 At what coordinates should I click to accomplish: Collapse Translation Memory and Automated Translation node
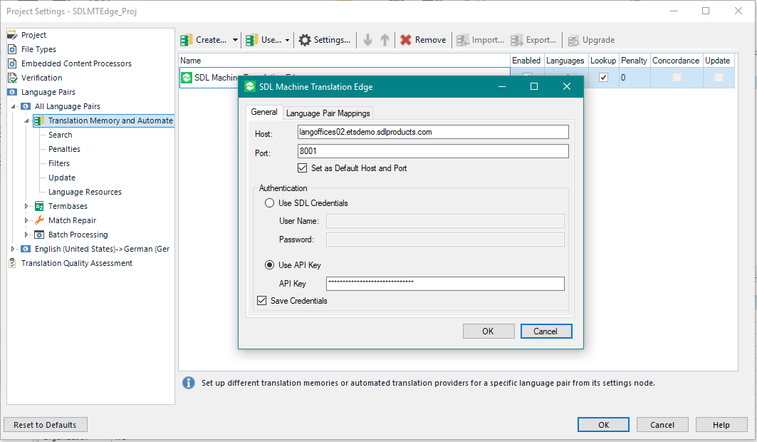point(26,120)
